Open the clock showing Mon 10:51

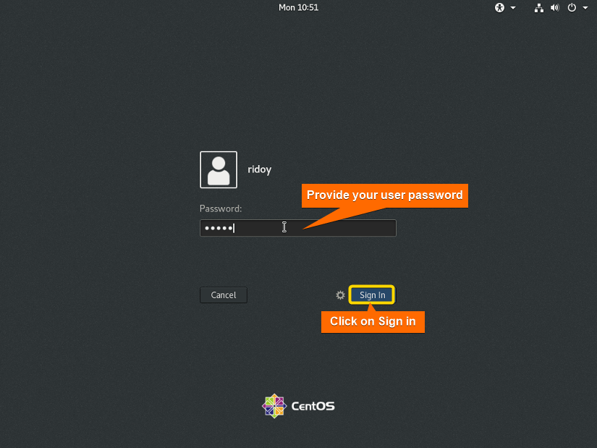point(298,8)
